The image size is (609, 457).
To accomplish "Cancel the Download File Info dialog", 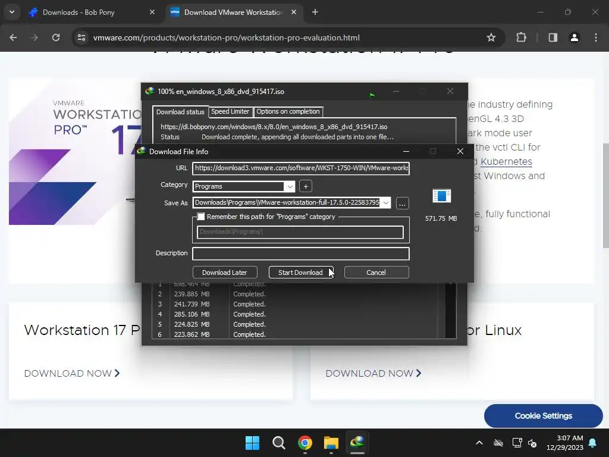I will pos(376,273).
